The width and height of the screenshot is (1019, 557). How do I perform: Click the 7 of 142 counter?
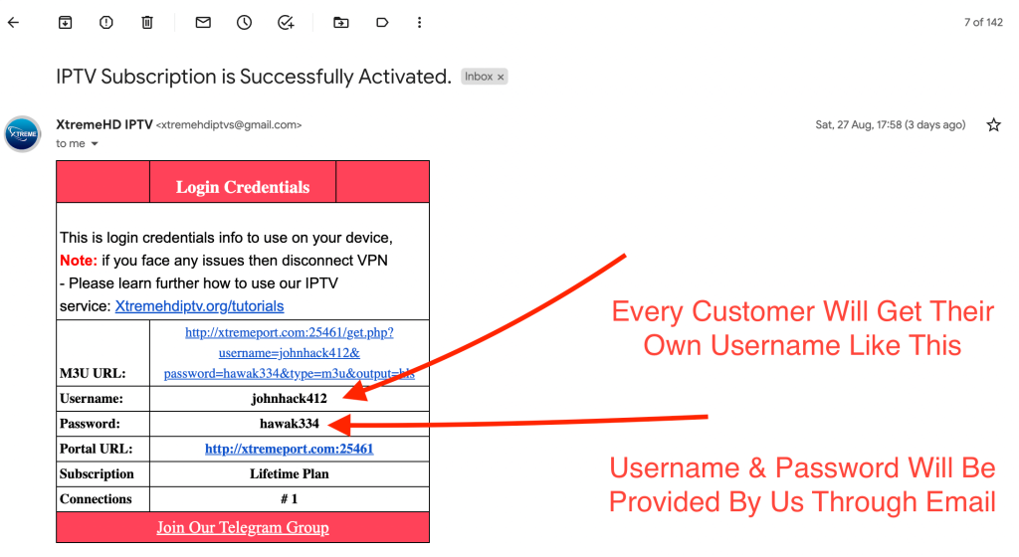click(983, 23)
